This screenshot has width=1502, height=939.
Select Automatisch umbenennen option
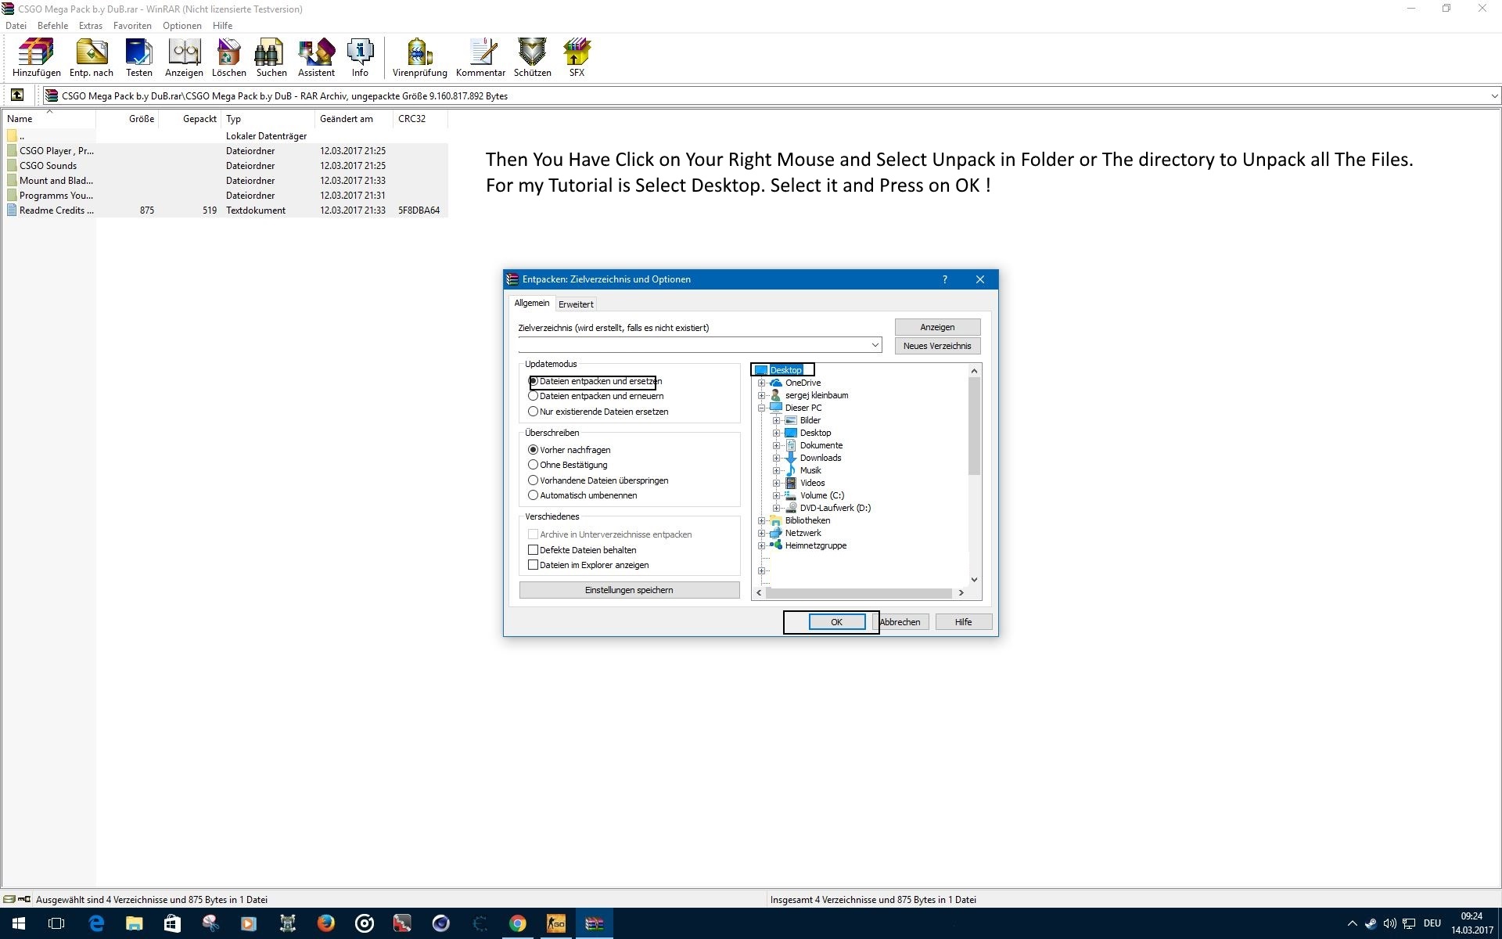(x=583, y=495)
